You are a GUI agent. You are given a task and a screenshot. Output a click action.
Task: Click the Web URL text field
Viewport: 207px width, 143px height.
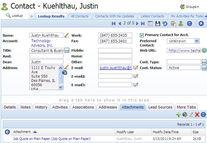point(184,50)
